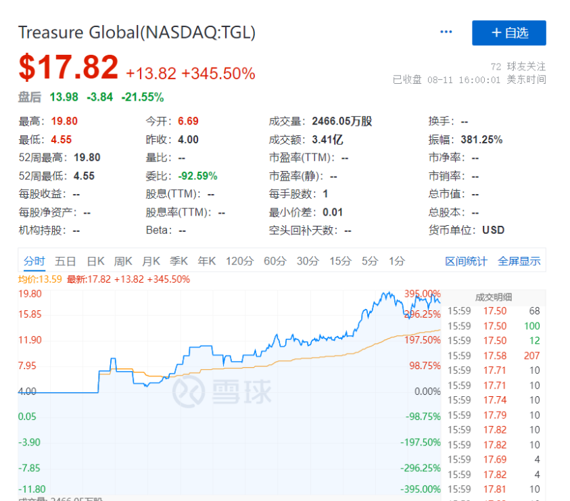Click the Treasure Global(NASDAQ:TGL) title
Viewport: 570px width, 501px height.
click(137, 32)
